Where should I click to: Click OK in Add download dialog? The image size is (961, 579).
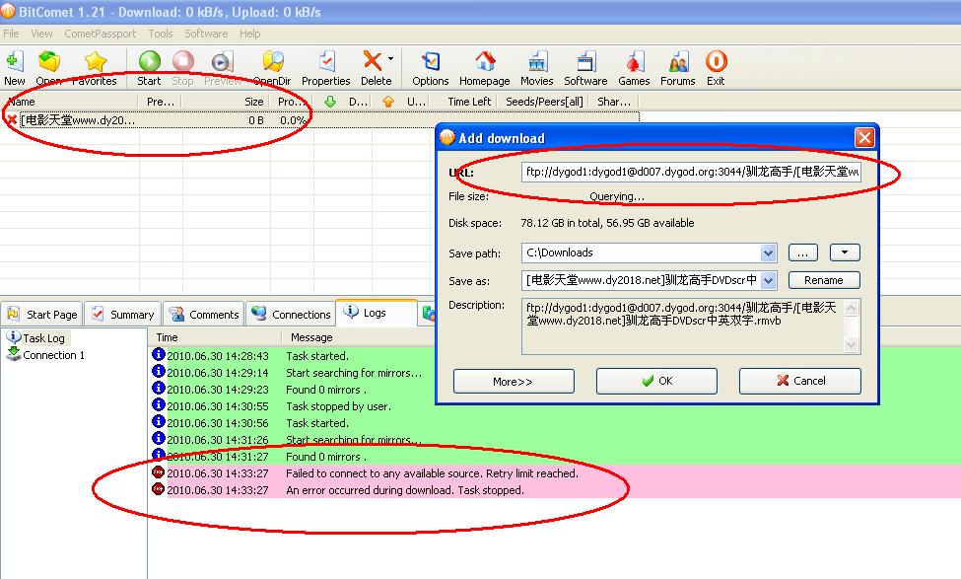tap(656, 381)
